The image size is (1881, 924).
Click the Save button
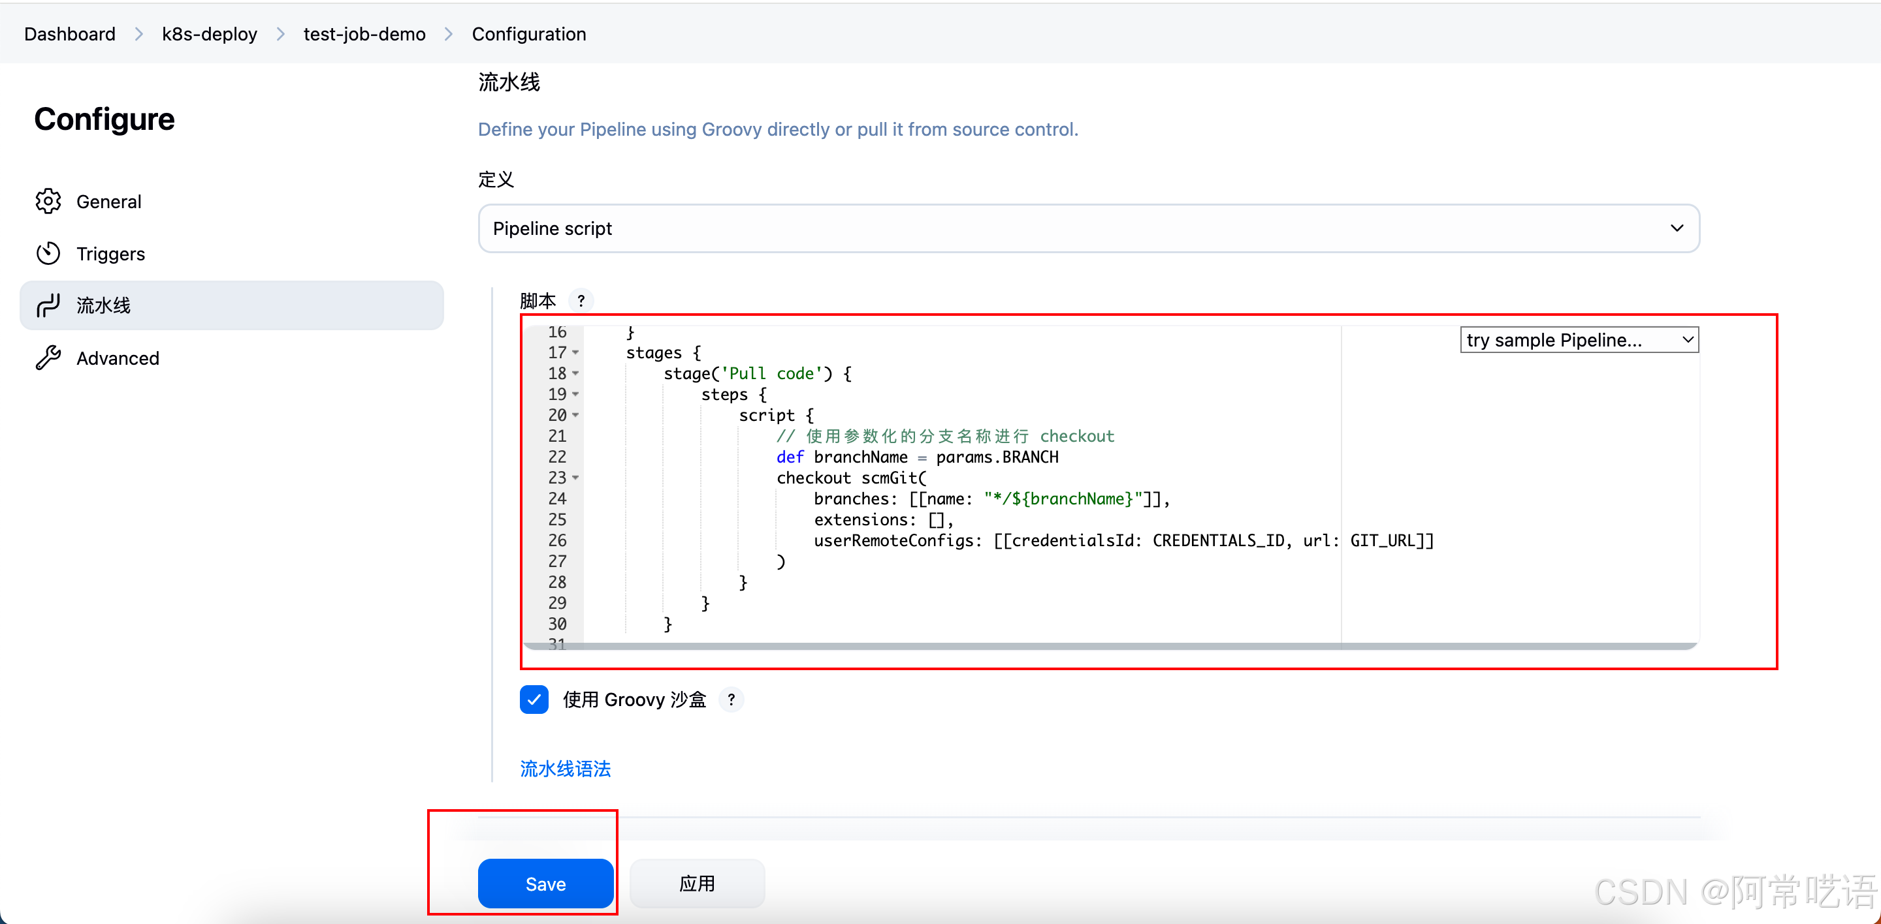point(545,883)
